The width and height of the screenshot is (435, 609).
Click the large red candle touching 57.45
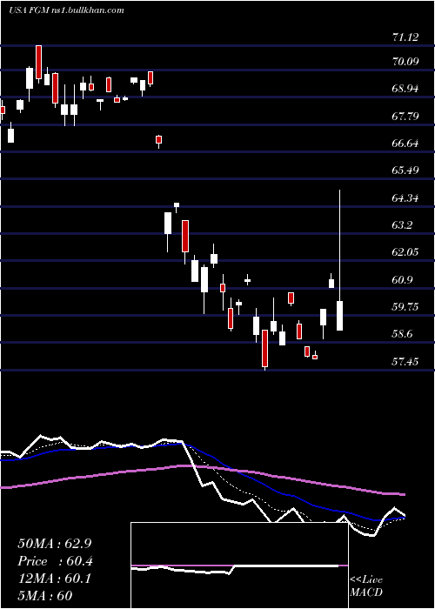[x=264, y=348]
